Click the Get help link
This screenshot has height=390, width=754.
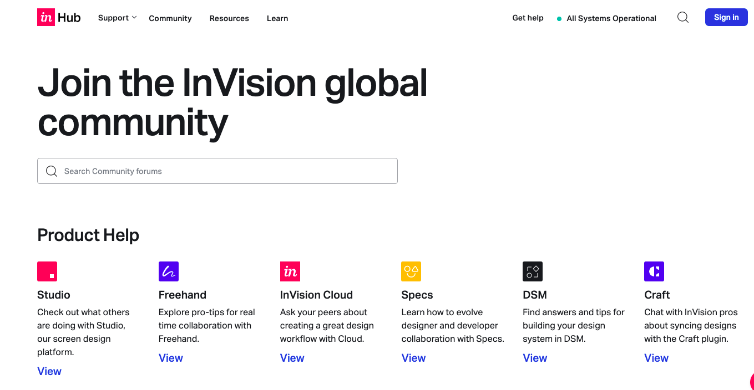[x=528, y=18]
